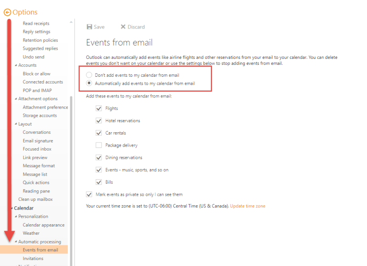
Task: Select Automatically add events to my calendar
Action: (89, 83)
